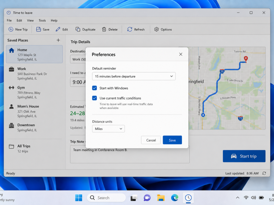Click the I-72 highway shield on map
This screenshot has height=205, width=274.
coord(240,118)
